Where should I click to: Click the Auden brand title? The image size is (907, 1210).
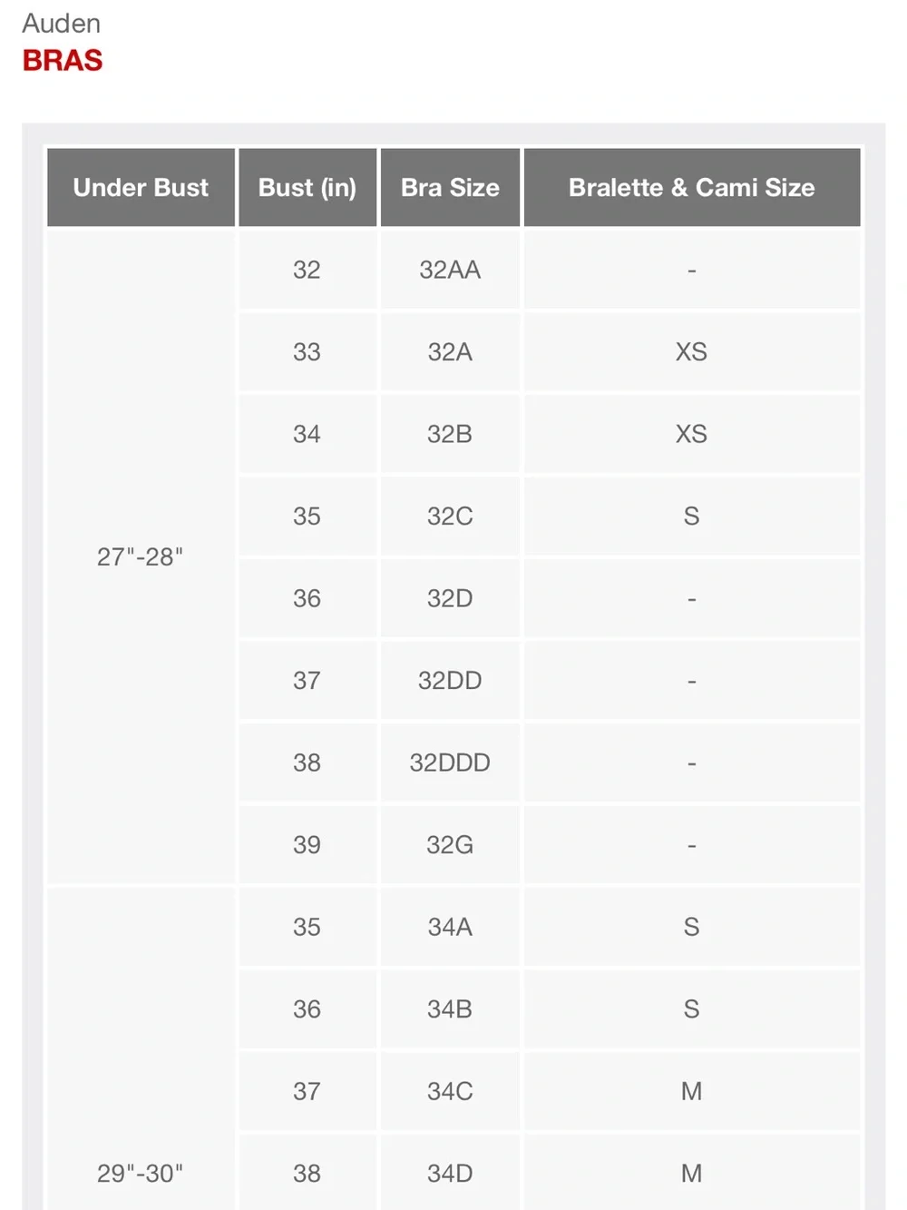click(61, 23)
